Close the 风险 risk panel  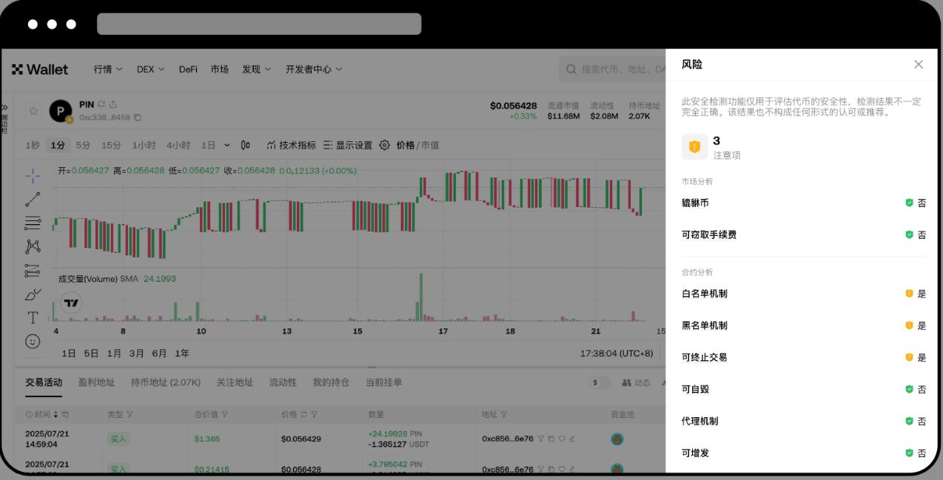pos(919,64)
